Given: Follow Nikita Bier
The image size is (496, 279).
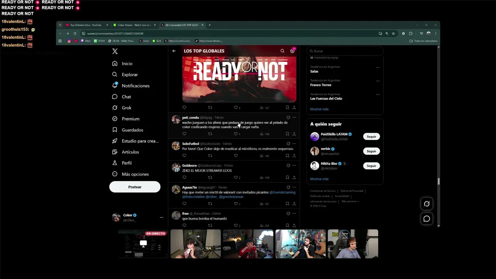Looking at the screenshot, I should 371,166.
